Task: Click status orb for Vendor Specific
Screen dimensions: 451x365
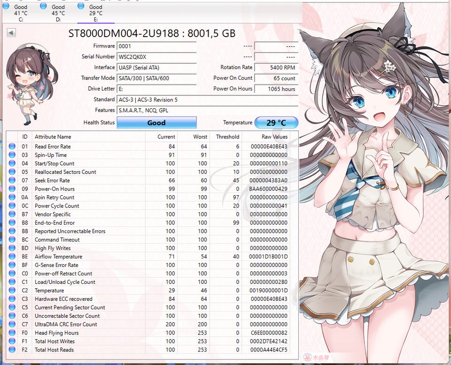Action: point(12,214)
